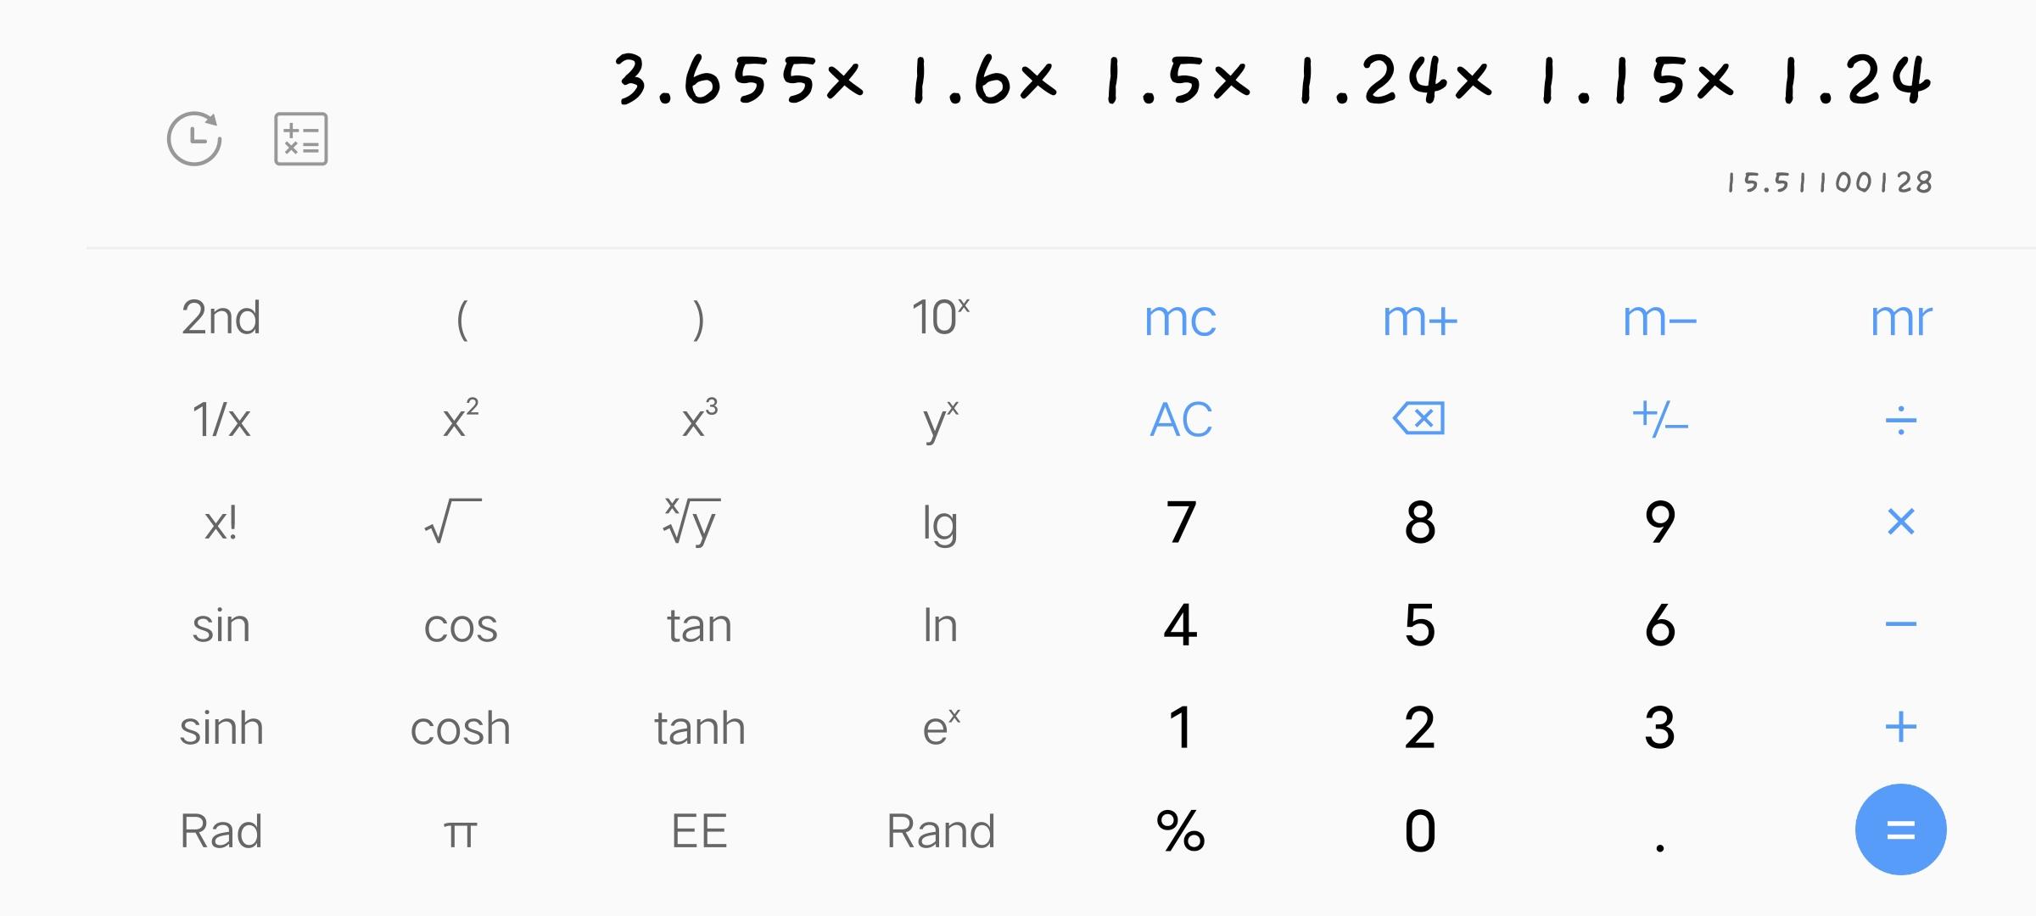Tap the square root key
This screenshot has width=2036, height=916.
(x=453, y=521)
